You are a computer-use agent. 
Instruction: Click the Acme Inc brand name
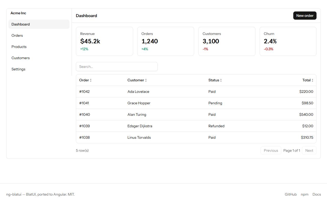(x=18, y=13)
